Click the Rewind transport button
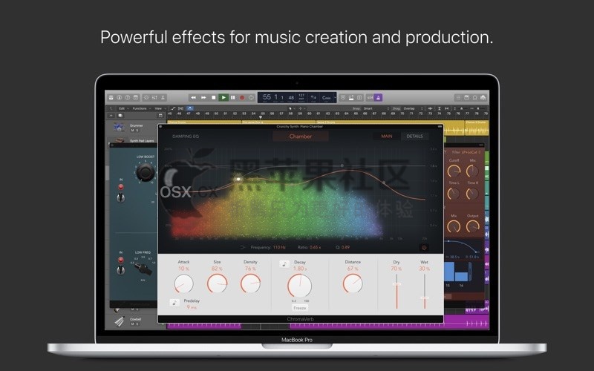Image resolution: width=594 pixels, height=371 pixels. click(193, 97)
